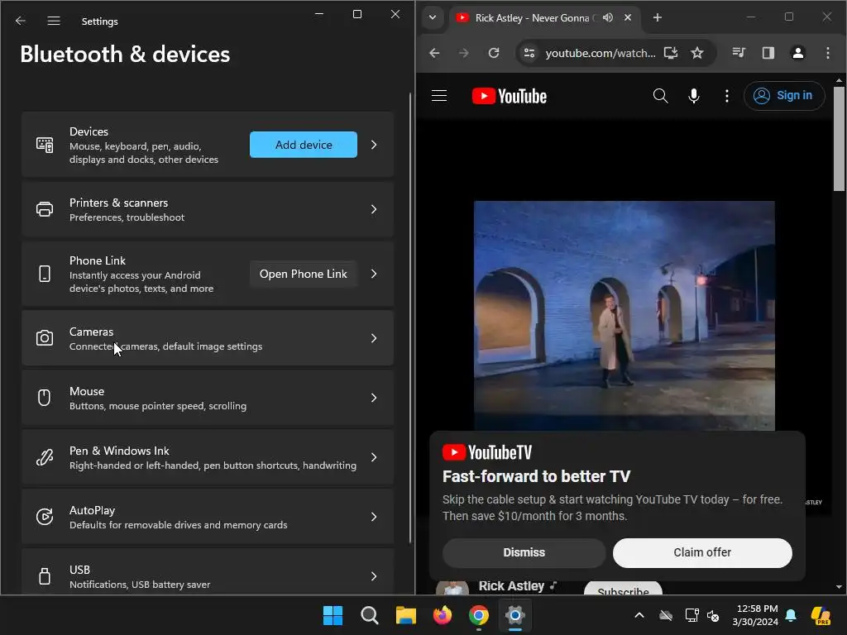847x635 pixels.
Task: Click the install app icon in address bar
Action: click(x=671, y=53)
